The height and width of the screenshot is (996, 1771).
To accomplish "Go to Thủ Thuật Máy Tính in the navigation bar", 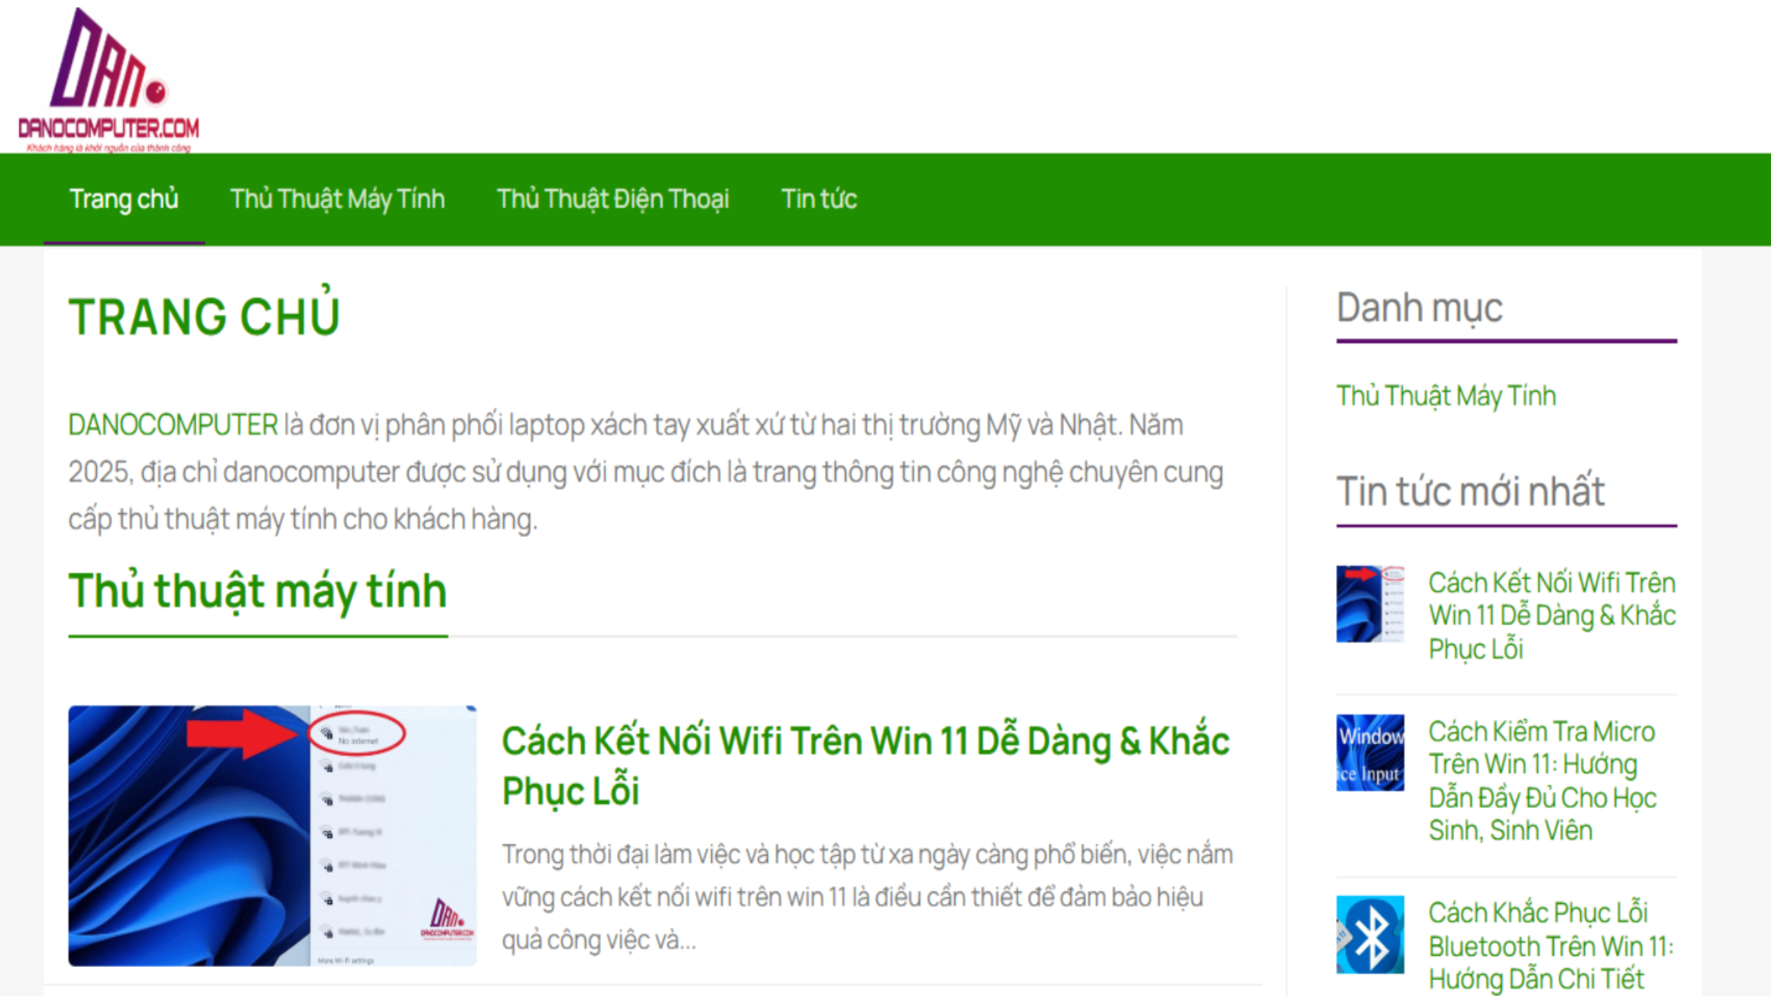I will click(x=337, y=199).
